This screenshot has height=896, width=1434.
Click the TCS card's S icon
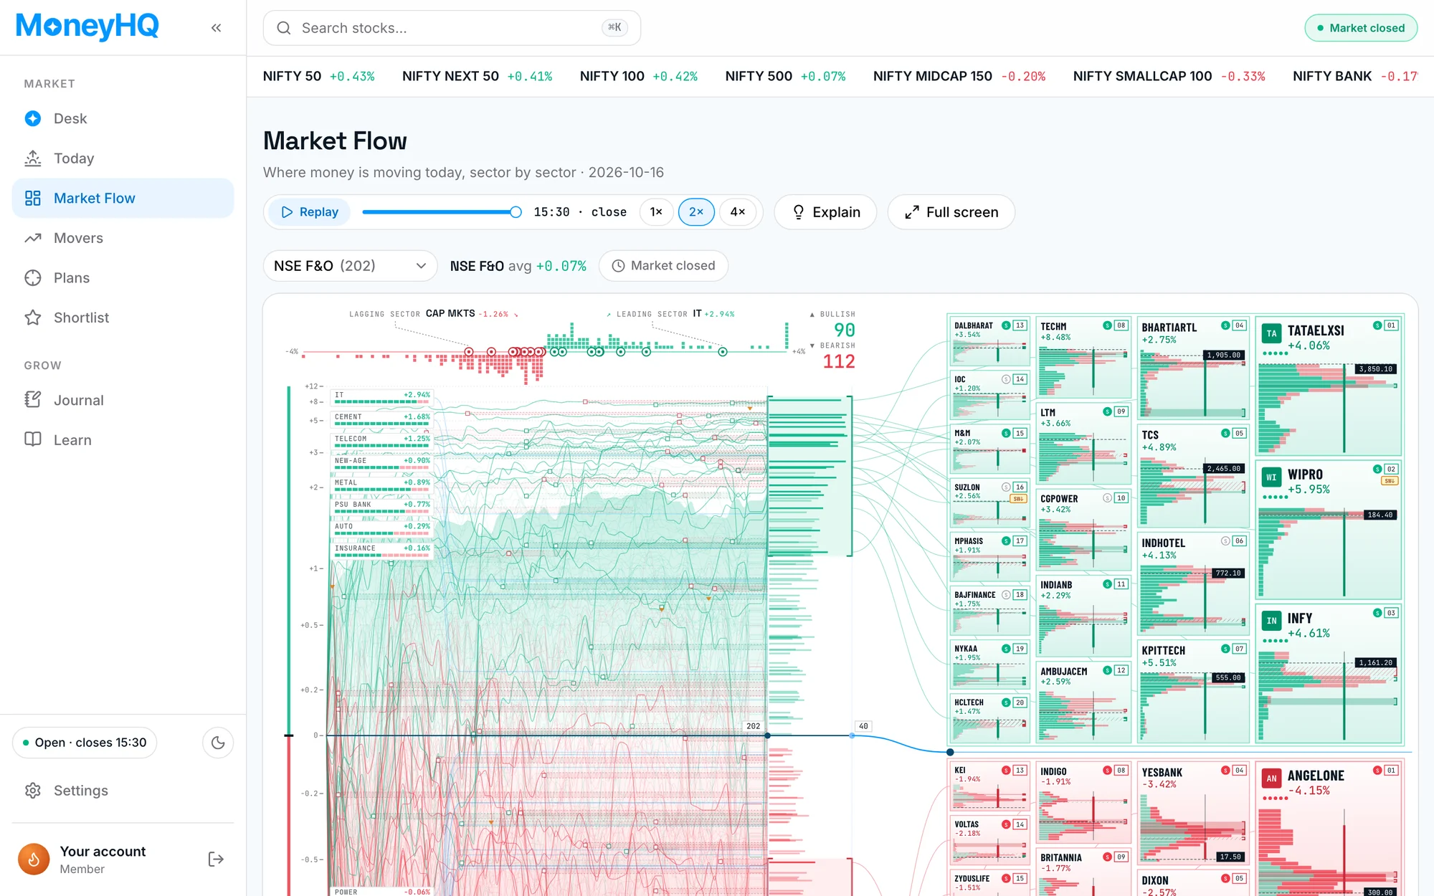click(x=1225, y=433)
